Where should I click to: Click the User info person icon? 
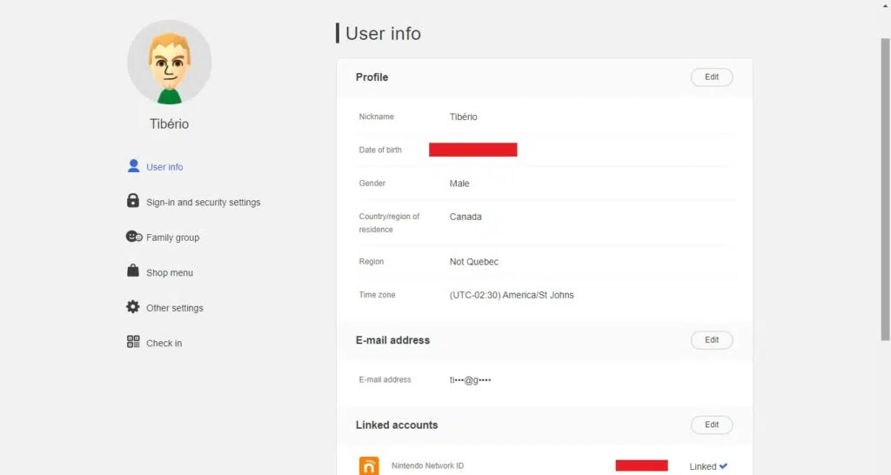point(133,166)
